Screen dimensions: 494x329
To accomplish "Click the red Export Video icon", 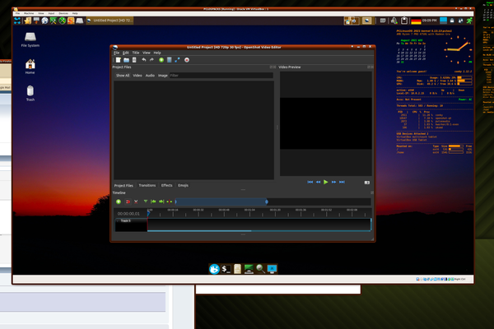I will pyautogui.click(x=188, y=60).
